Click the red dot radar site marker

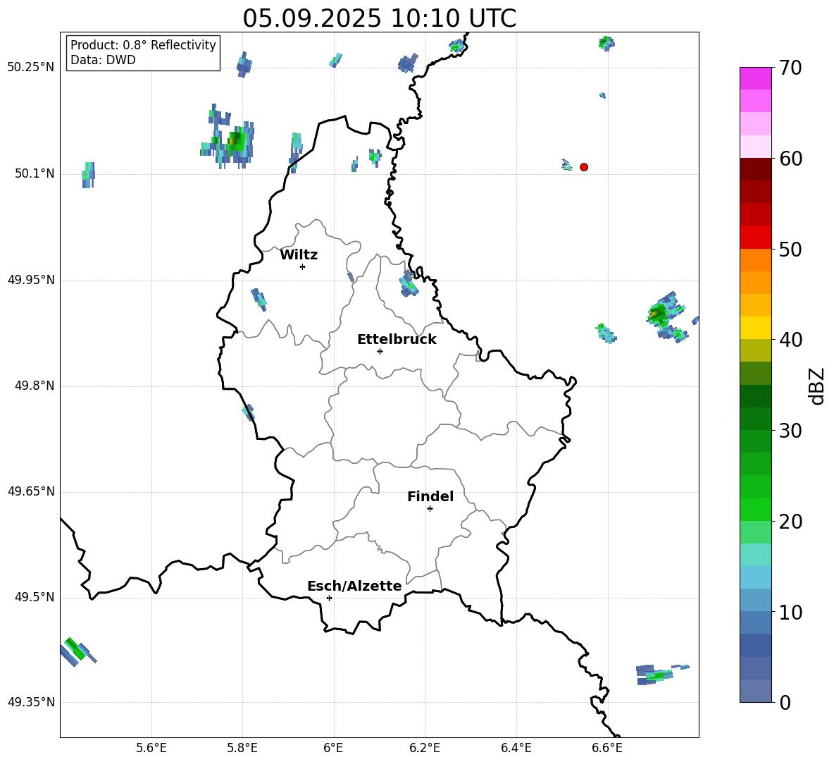click(584, 167)
